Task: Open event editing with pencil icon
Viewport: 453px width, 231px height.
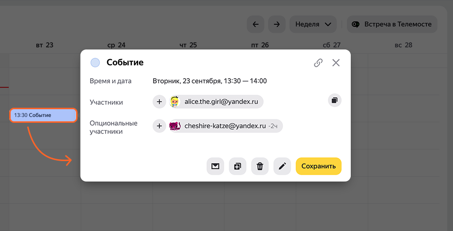Action: click(282, 166)
